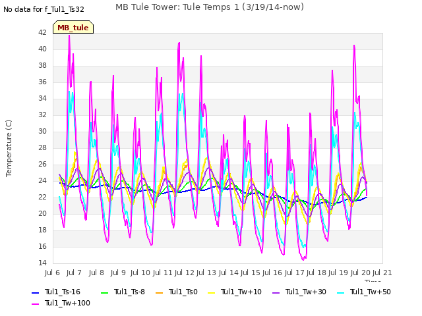The image size is (422, 316).
Task: Click the 22 y-axis tick label
Action: (x=42, y=197)
